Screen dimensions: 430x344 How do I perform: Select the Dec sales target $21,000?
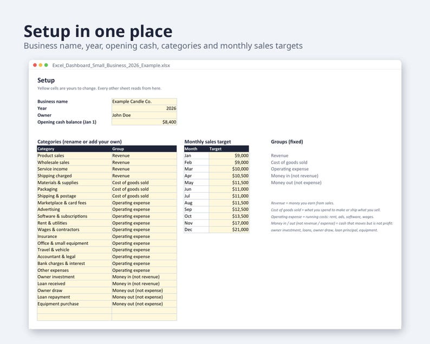pos(229,230)
